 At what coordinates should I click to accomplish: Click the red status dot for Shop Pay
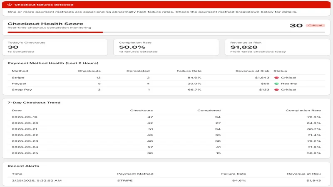[x=276, y=89]
